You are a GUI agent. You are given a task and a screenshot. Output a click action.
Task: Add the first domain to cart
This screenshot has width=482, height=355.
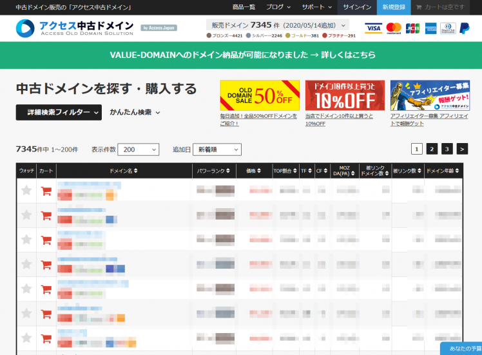click(x=46, y=191)
